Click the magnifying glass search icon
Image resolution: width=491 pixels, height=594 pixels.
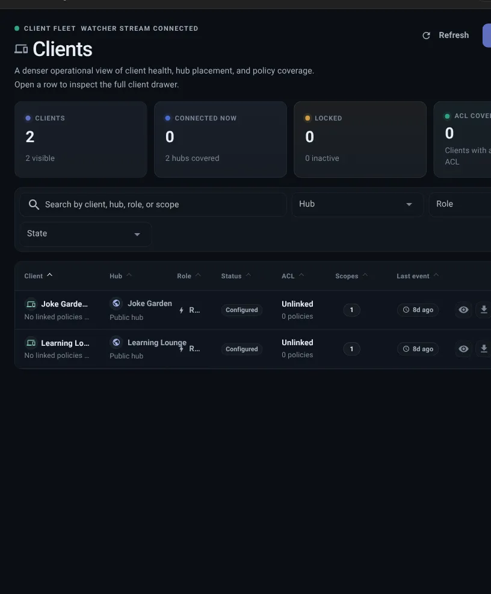[x=34, y=204]
